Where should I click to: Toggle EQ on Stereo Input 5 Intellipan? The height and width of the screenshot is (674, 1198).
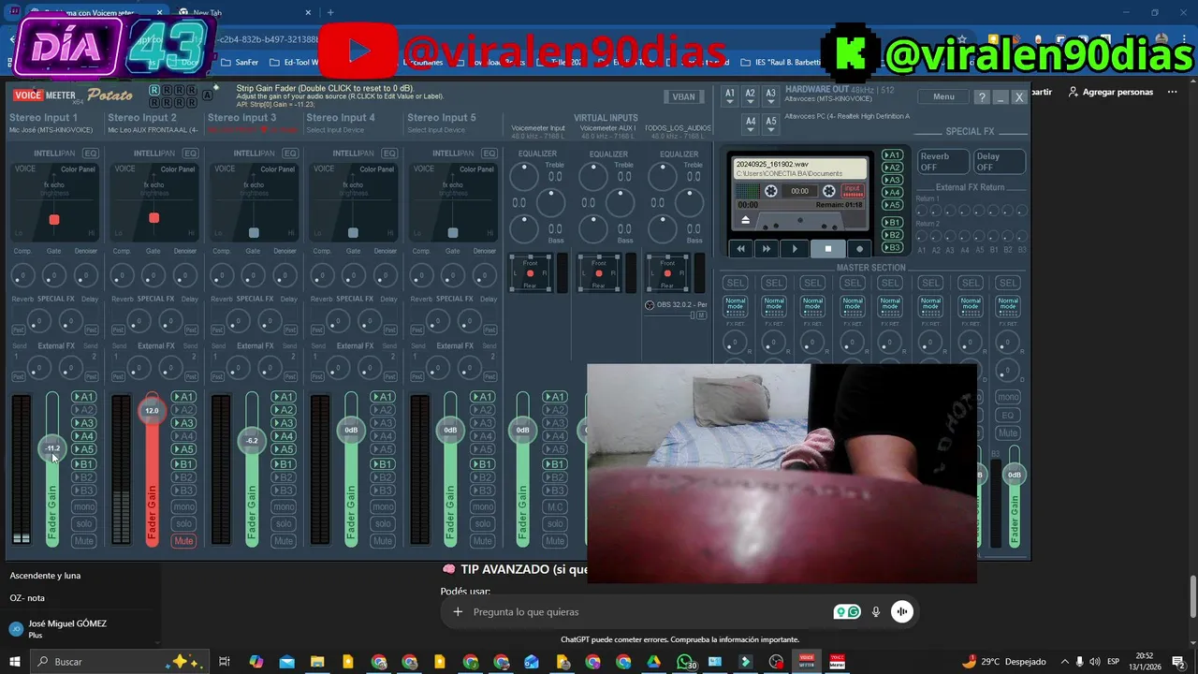[489, 154]
